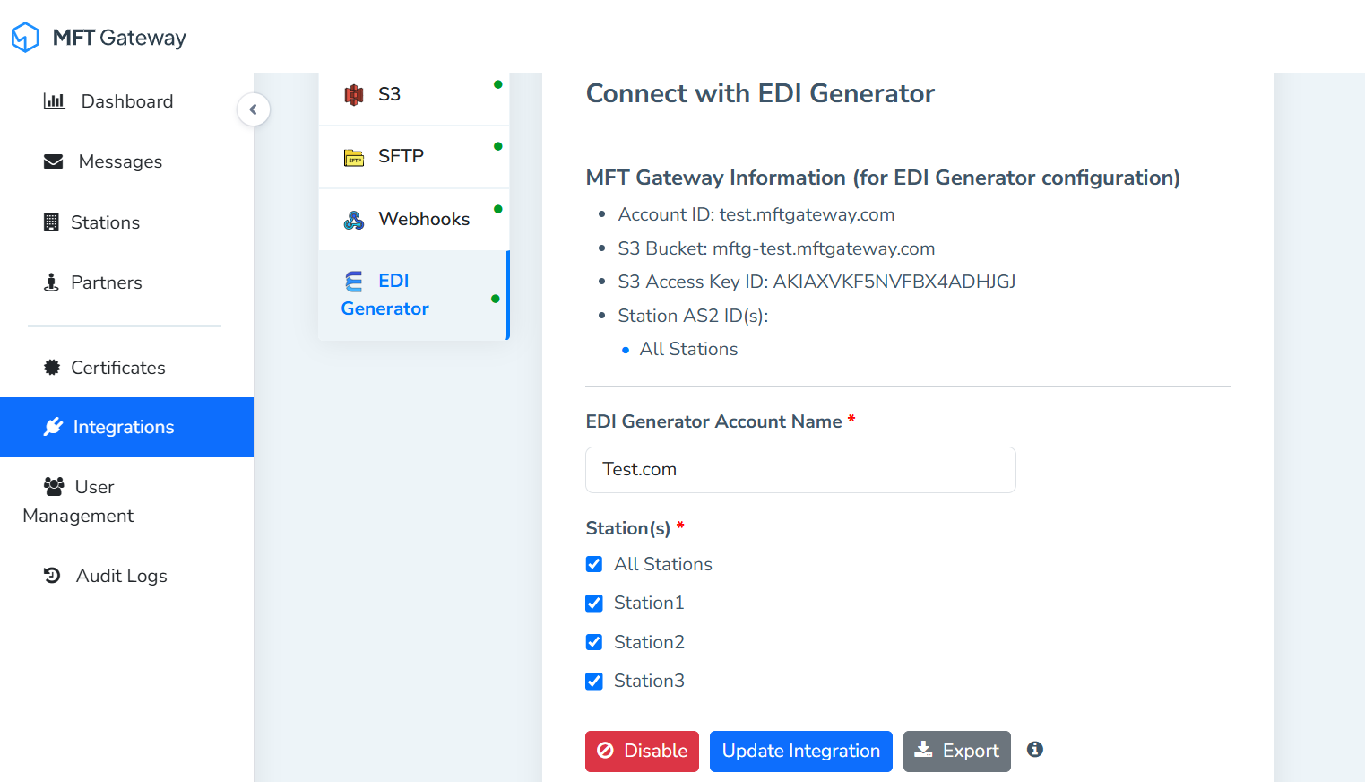Switch to the SFTP integration tab
Image resolution: width=1365 pixels, height=782 pixels.
(x=414, y=157)
